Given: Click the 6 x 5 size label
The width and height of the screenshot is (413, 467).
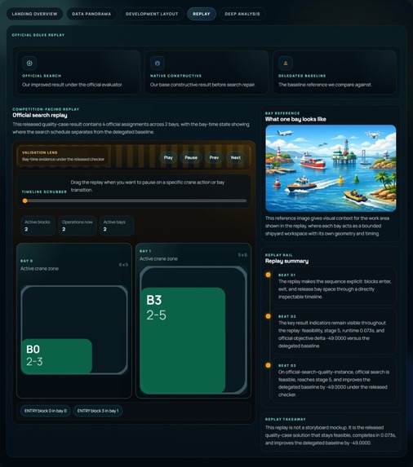Looking at the screenshot, I should 123,265.
